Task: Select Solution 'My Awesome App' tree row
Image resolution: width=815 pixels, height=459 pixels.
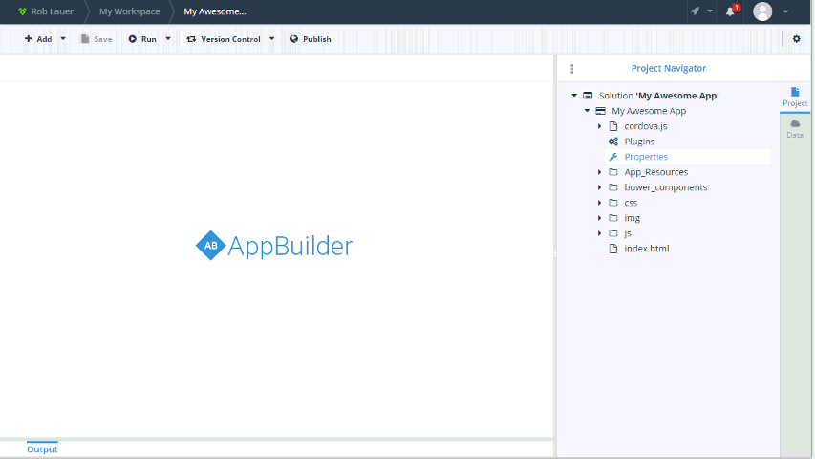Action: coord(658,96)
